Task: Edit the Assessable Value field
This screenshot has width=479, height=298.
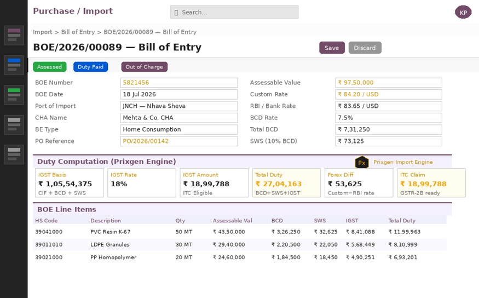Action: coord(389,83)
